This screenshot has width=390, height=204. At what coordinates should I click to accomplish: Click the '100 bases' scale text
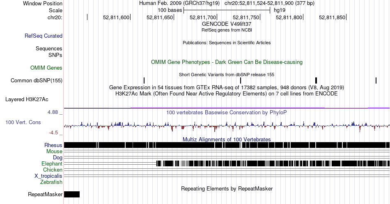pyautogui.click(x=170, y=10)
